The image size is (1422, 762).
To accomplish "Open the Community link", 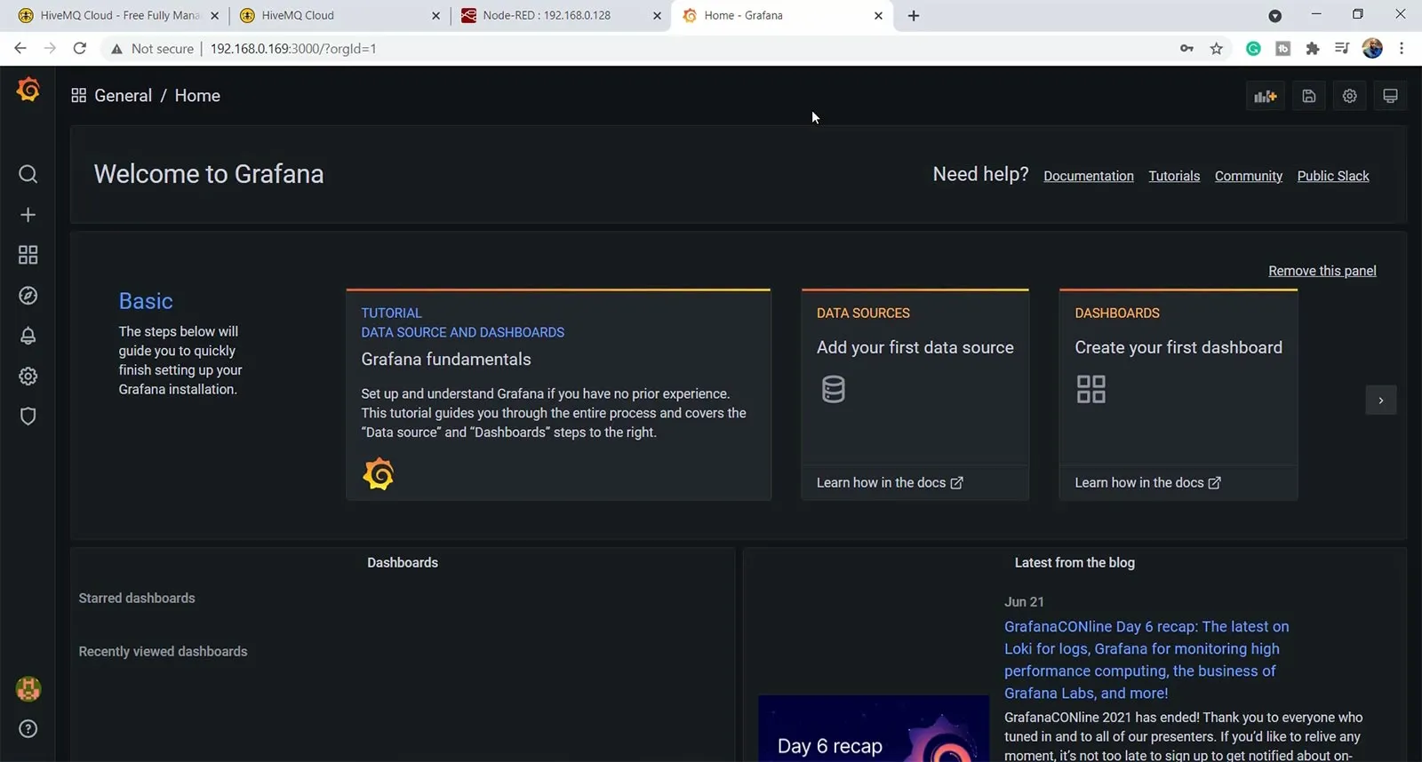I will tap(1249, 176).
